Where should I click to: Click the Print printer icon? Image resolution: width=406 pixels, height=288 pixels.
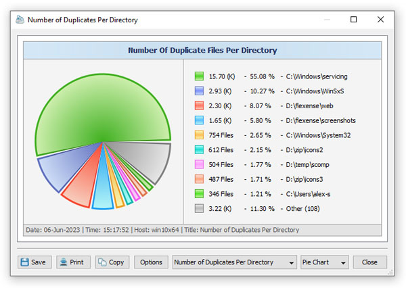[x=64, y=262]
